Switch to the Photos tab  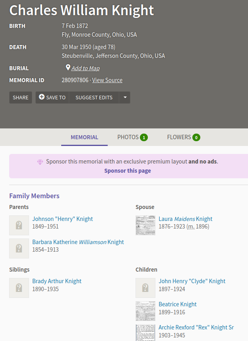(132, 137)
